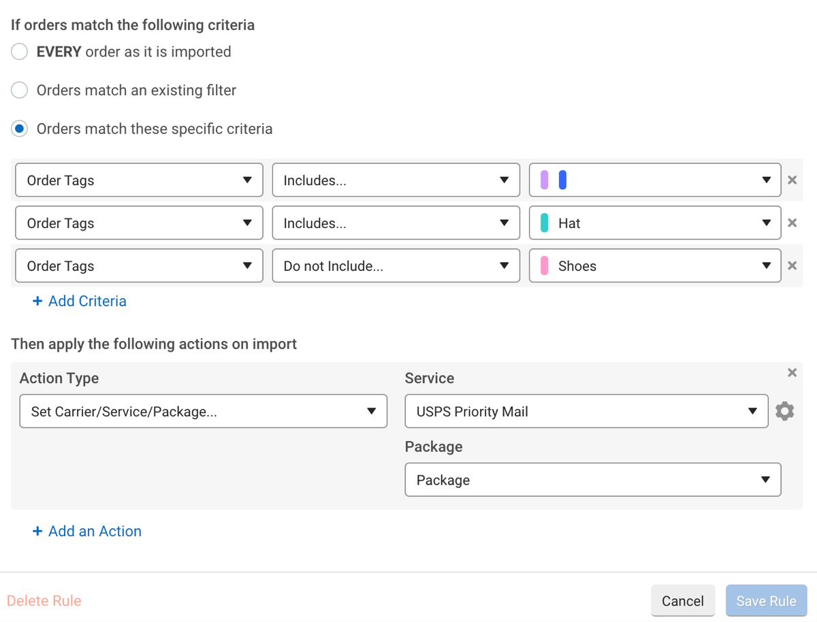Screen dimensions: 817x622
Task: Click the Delete Rule link
Action: pos(44,601)
